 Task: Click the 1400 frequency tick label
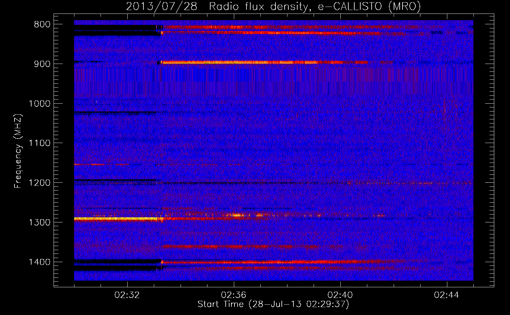tap(39, 262)
